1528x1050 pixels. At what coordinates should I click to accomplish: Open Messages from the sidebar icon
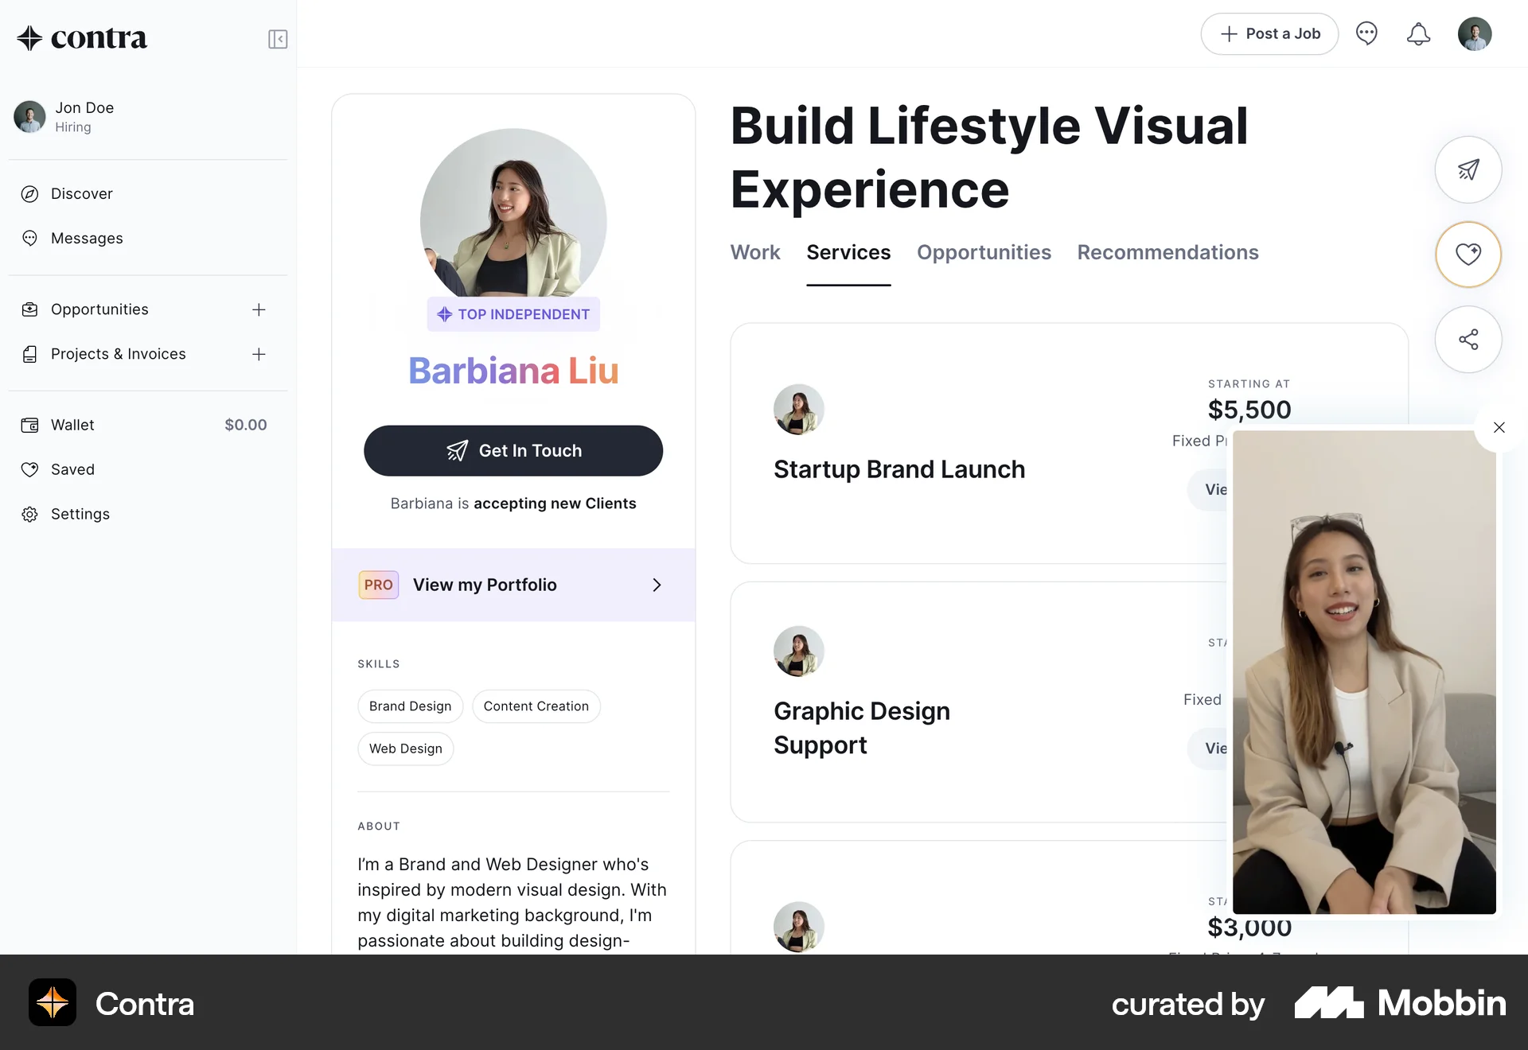tap(29, 238)
